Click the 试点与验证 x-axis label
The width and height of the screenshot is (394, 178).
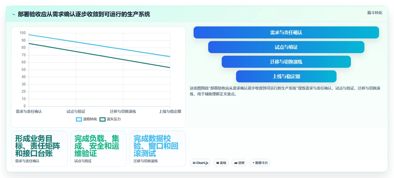76,111
